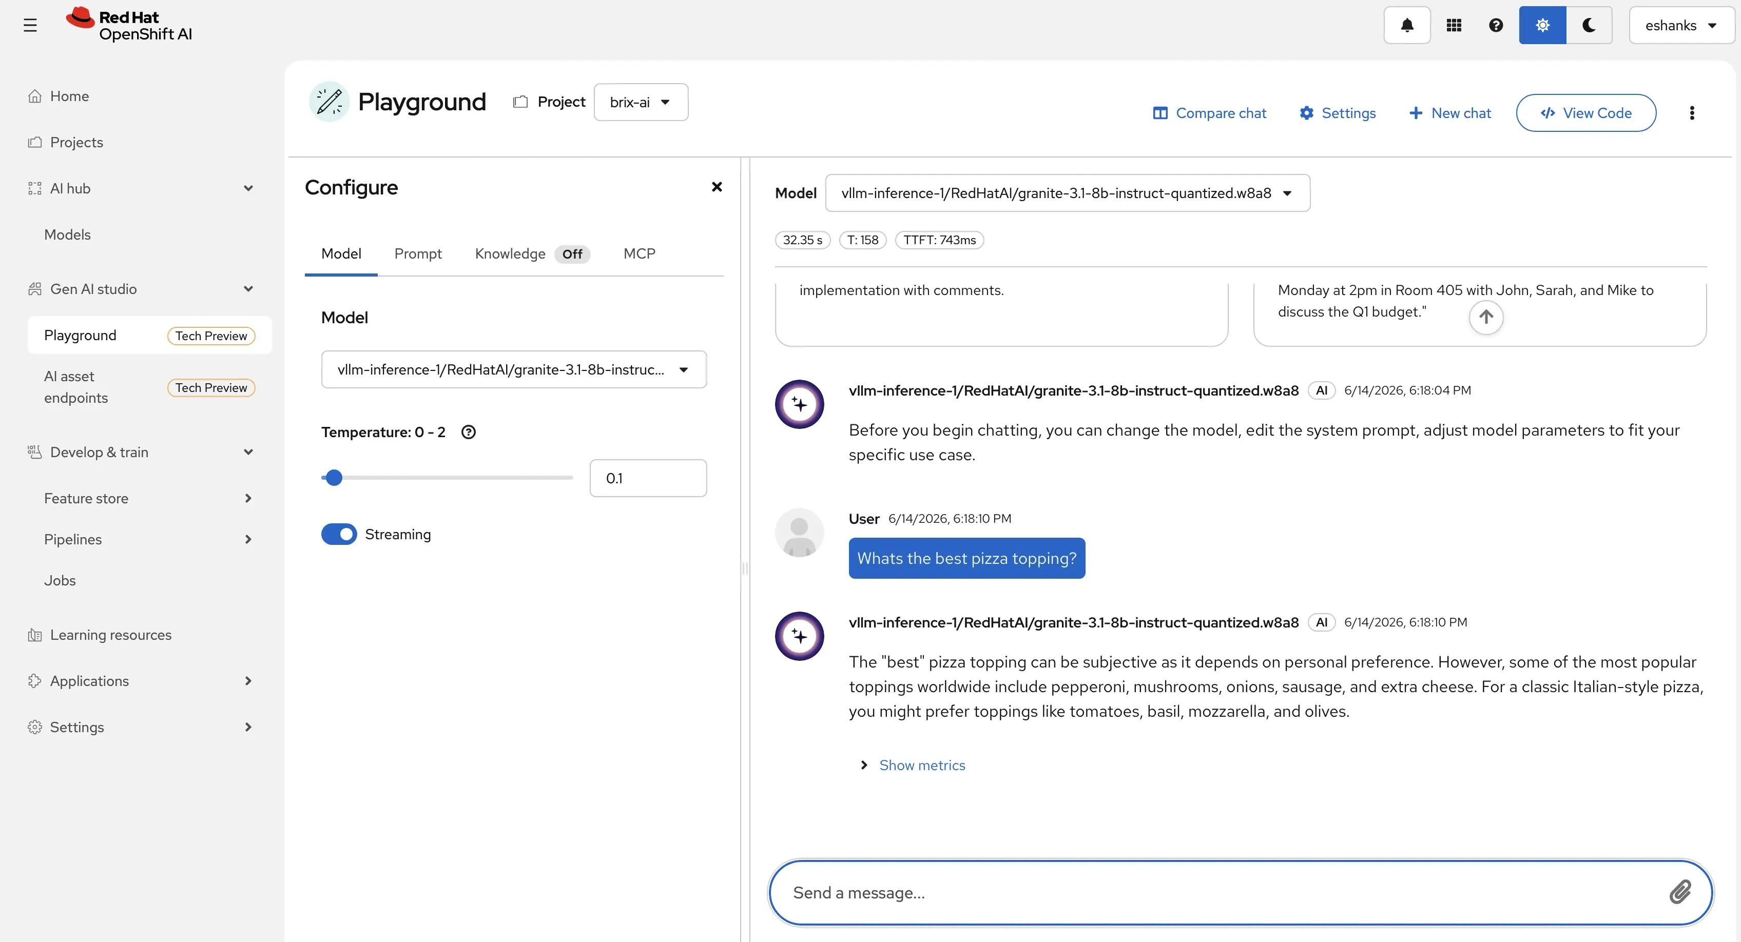The height and width of the screenshot is (942, 1741).
Task: Open the eshanks user menu
Action: [x=1681, y=25]
